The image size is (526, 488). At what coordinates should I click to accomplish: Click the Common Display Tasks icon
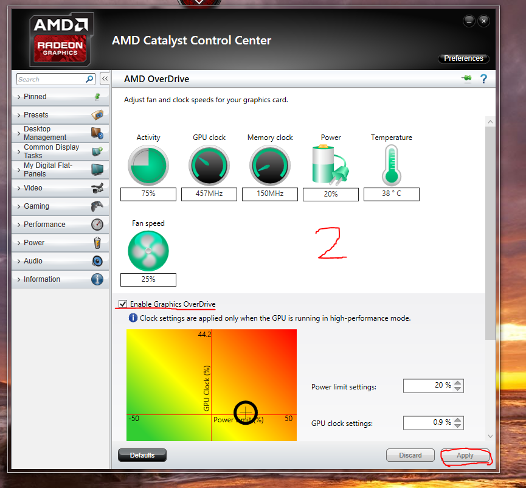97,152
